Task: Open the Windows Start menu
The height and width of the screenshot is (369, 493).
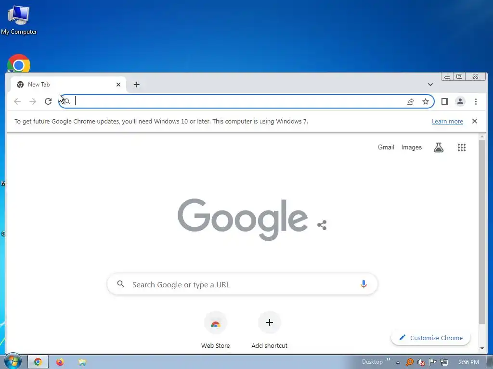Action: pos(13,361)
